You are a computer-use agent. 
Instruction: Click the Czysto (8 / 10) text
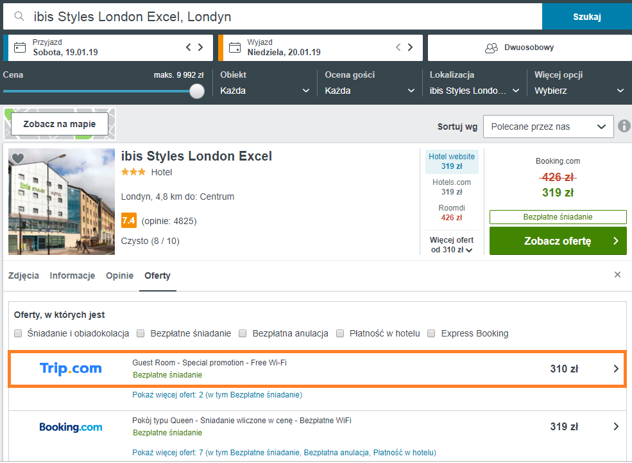pos(150,241)
